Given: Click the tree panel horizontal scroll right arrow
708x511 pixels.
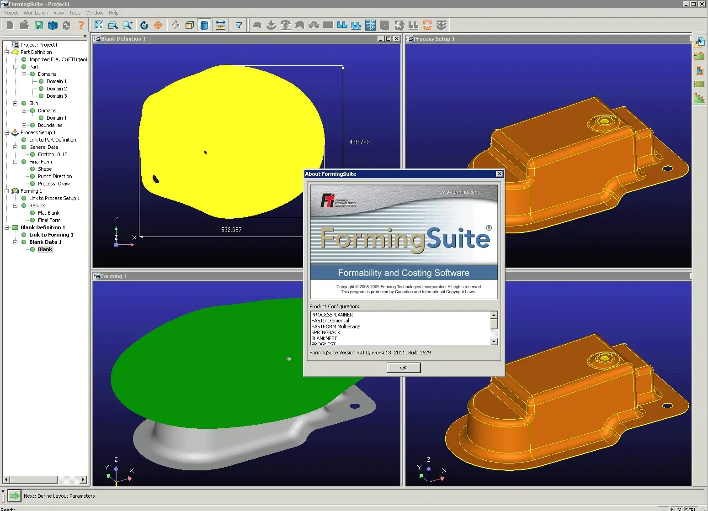Looking at the screenshot, I should pyautogui.click(x=83, y=480).
